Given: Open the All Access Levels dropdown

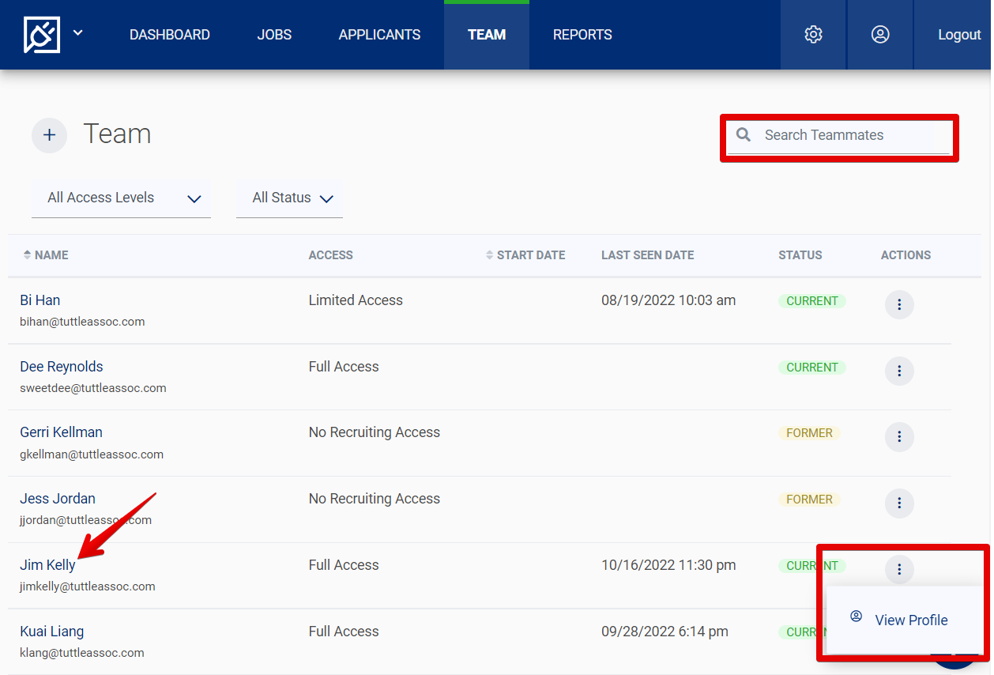Looking at the screenshot, I should (x=121, y=198).
